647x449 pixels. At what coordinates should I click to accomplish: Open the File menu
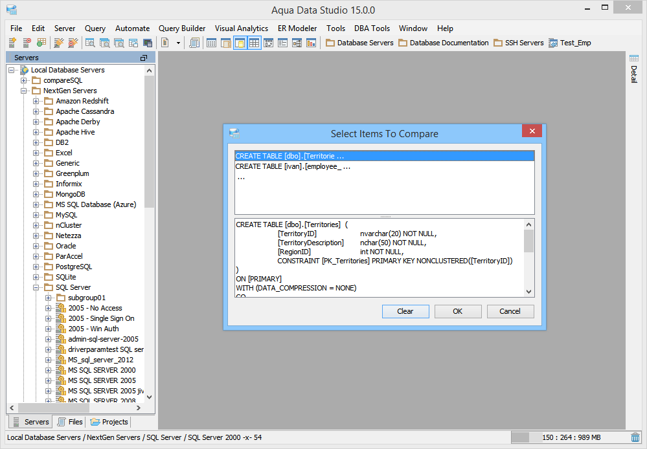[16, 28]
